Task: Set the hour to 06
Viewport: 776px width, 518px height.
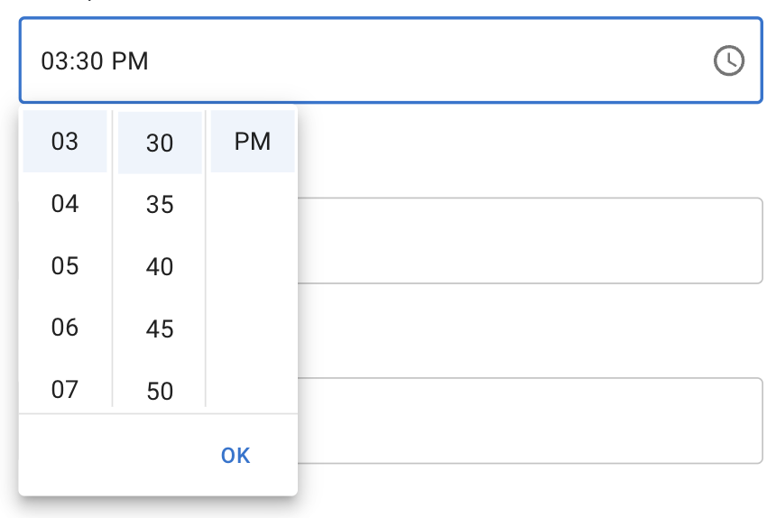Action: 65,328
